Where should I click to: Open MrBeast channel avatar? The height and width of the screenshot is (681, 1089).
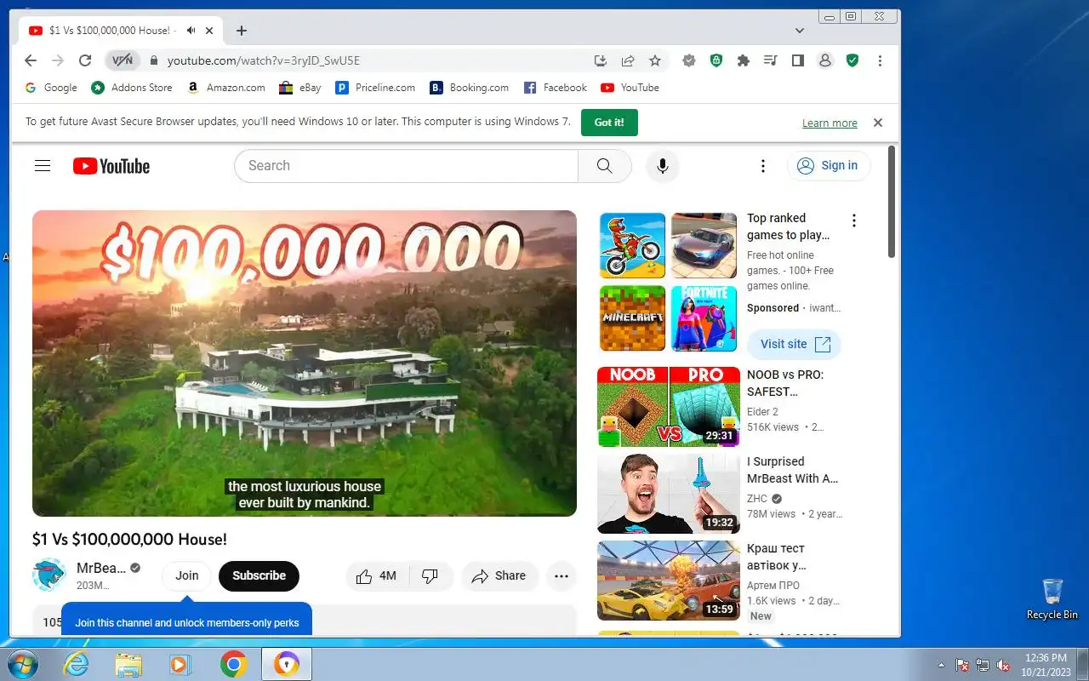point(49,575)
